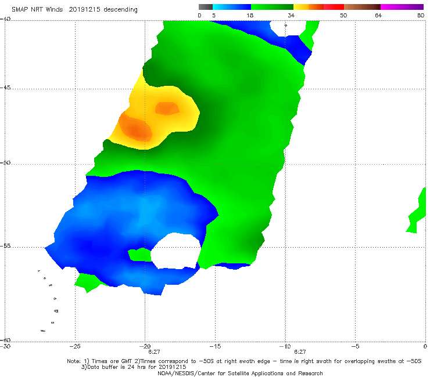430x377 pixels.
Task: Click the green segment of the wind color bar
Action: pyautogui.click(x=272, y=7)
